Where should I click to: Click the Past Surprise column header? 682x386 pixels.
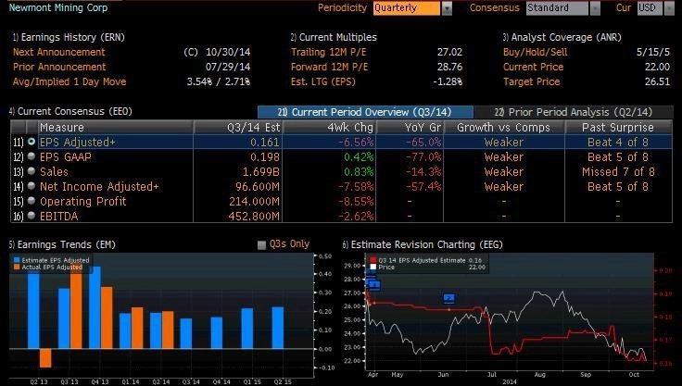click(x=618, y=128)
